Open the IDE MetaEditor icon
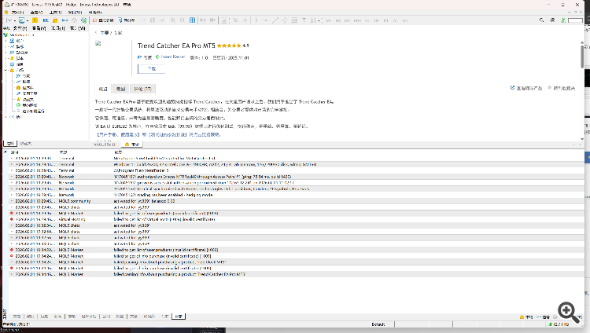Screen dimensions: 590x333 click(46, 20)
